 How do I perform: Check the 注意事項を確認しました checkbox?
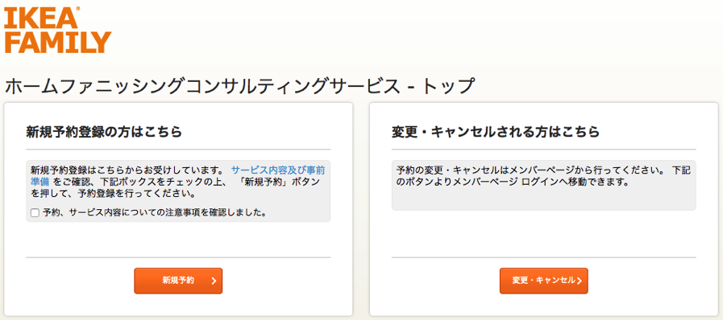point(35,213)
